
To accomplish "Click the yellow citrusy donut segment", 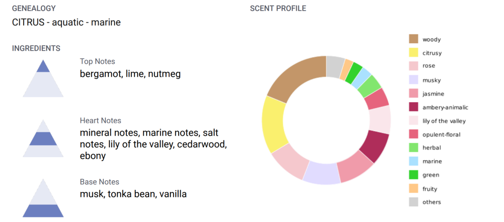I will 273,124.
